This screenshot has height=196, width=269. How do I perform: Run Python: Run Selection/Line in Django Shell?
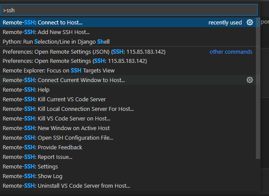(x=128, y=41)
